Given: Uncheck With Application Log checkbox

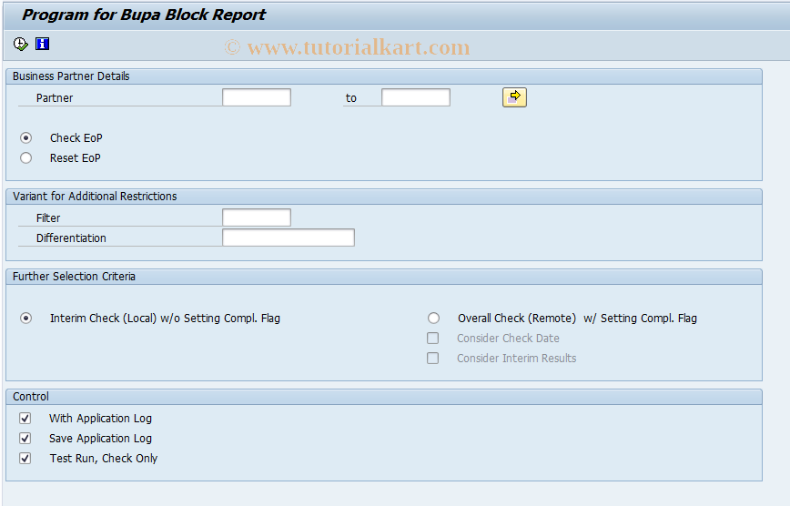Looking at the screenshot, I should pos(25,419).
